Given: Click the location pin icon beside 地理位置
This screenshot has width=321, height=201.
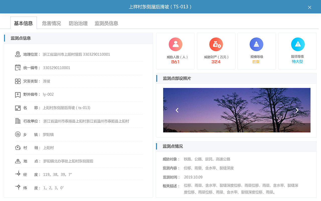Looking at the screenshot, I should point(18,54).
